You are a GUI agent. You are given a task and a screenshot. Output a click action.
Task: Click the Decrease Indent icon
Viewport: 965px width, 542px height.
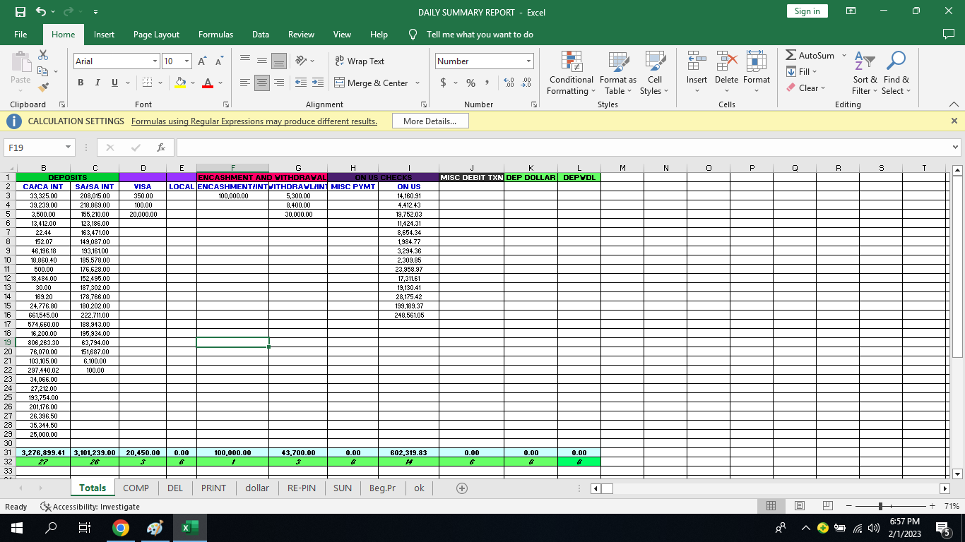tap(300, 83)
